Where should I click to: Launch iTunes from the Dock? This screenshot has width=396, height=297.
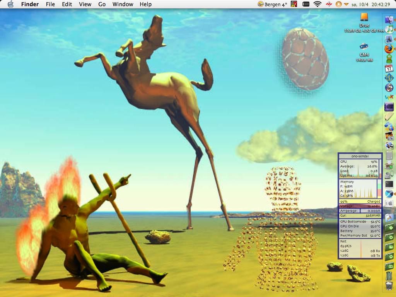point(389,29)
